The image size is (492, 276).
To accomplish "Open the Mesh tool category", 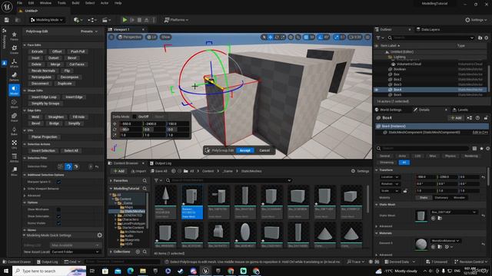I will (14, 103).
